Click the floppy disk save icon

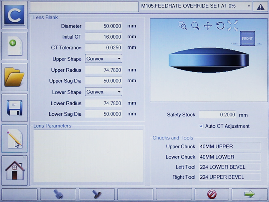(14, 108)
